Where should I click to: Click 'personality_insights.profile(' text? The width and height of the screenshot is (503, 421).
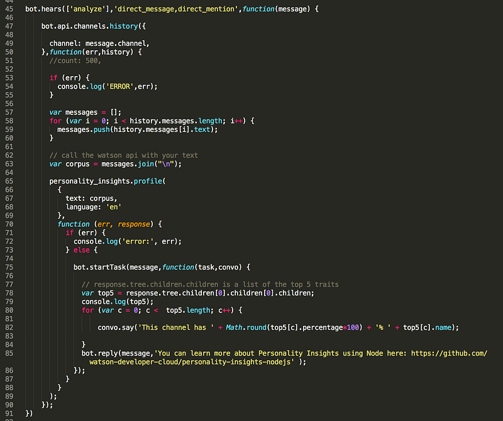pos(108,181)
